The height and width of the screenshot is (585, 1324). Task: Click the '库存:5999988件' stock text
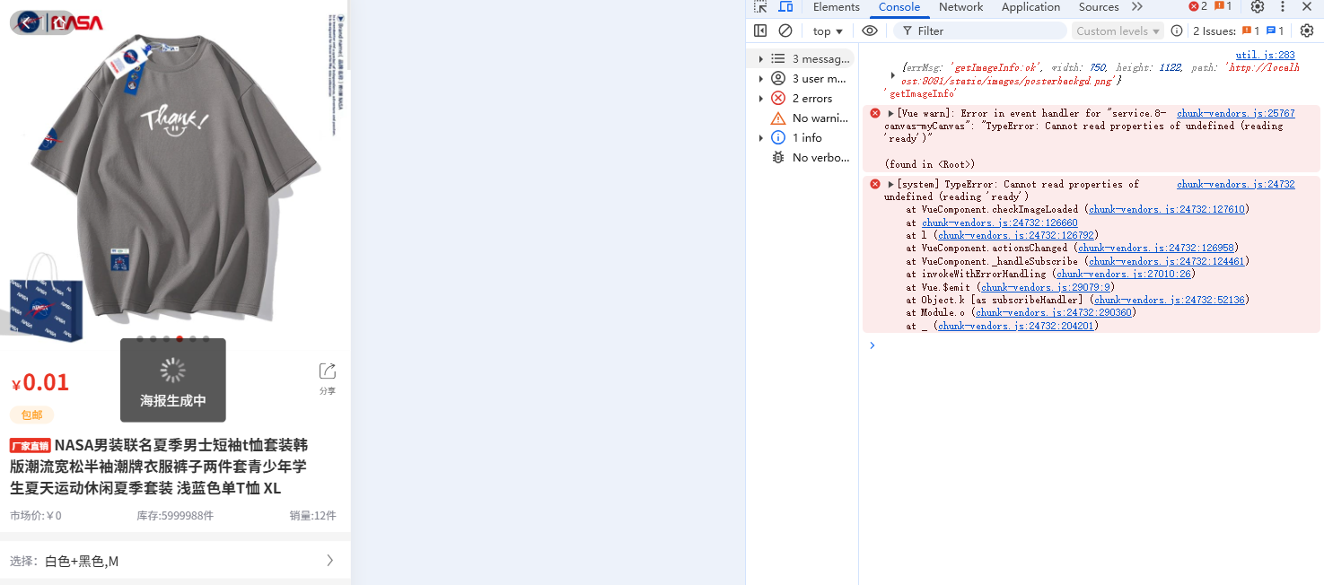pyautogui.click(x=175, y=516)
